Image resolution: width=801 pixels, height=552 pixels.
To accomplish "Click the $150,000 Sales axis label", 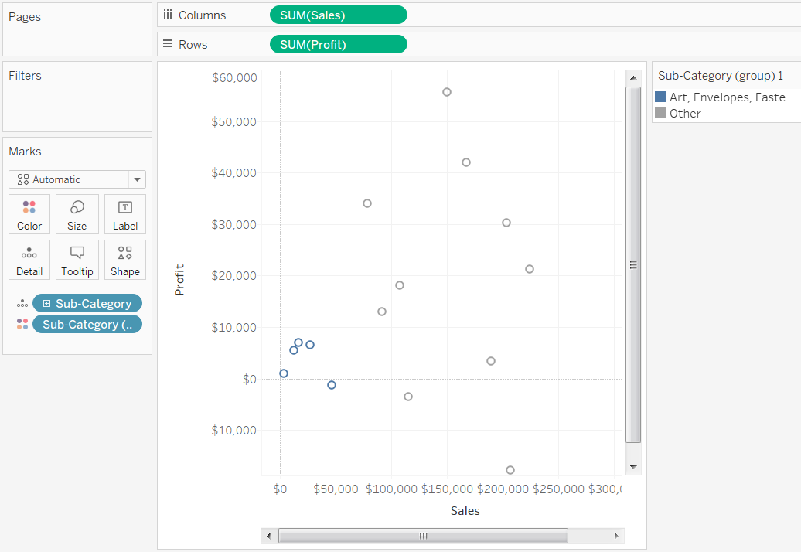I will [447, 489].
